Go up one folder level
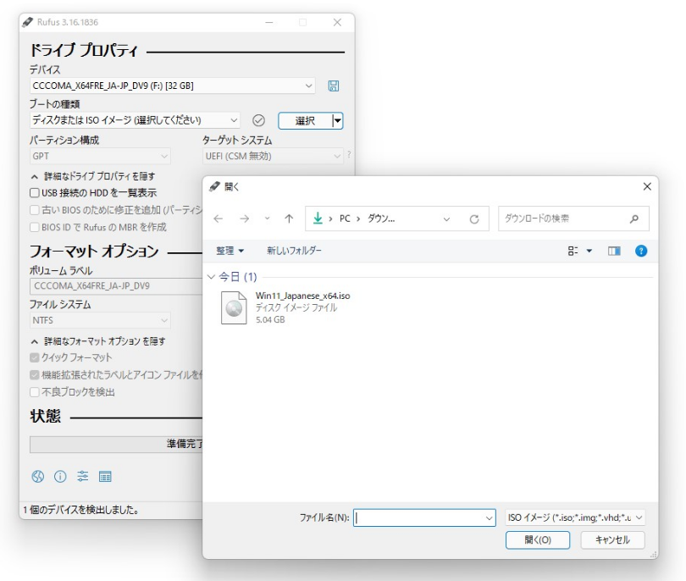Viewport: 686px width, 581px height. point(289,219)
